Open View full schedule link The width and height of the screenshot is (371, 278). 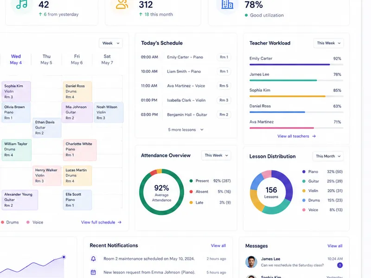[x=101, y=222]
